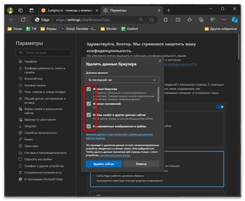Open tab actions menu icon
Viewport: 245px width, 201px height.
pos(32,10)
